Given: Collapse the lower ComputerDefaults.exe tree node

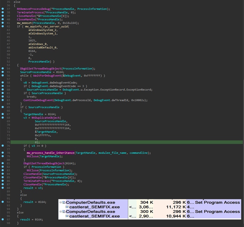Looking at the screenshot, I should [x=60, y=212].
